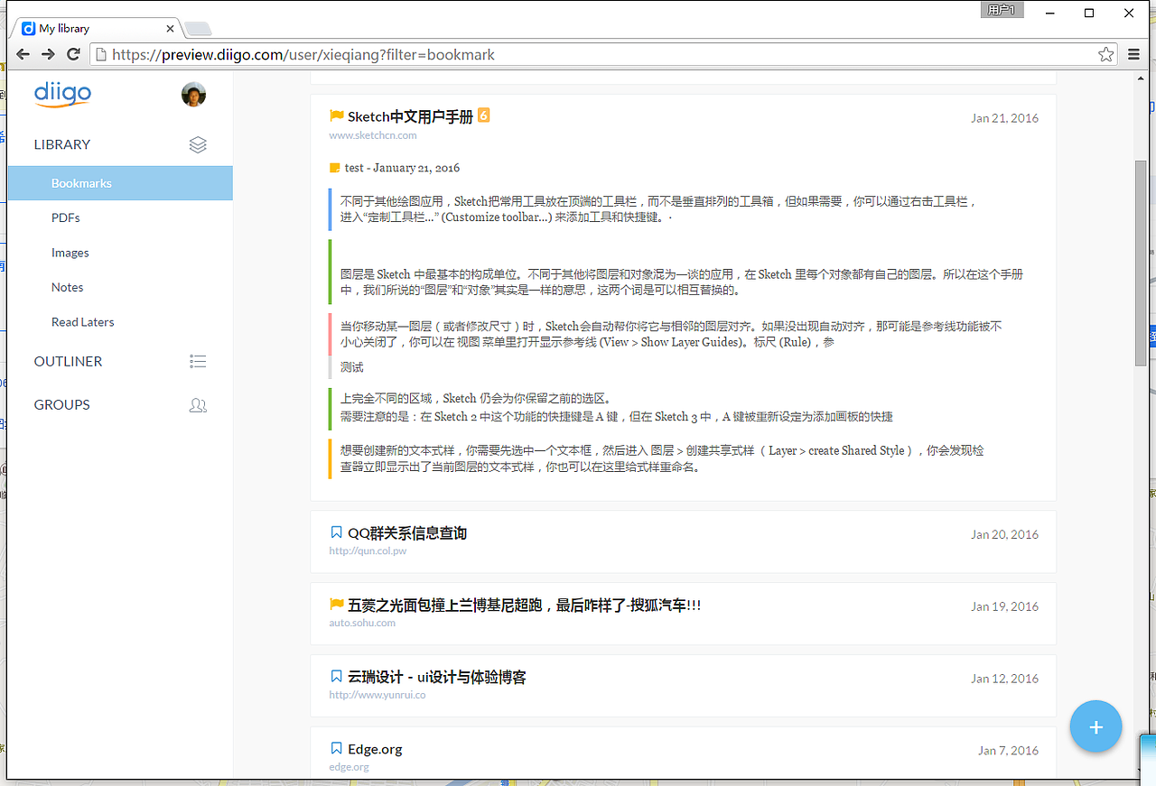The image size is (1156, 786).
Task: Open the www.sketchcn.com link
Action: tap(373, 135)
